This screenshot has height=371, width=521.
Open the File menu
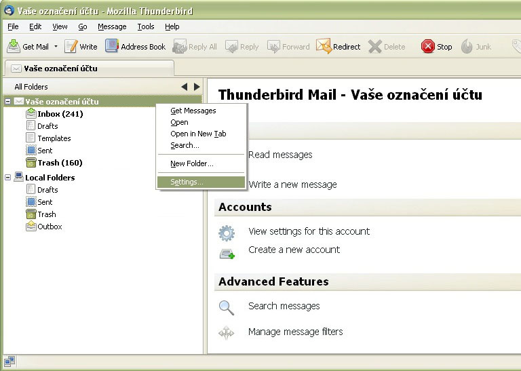[x=13, y=26]
